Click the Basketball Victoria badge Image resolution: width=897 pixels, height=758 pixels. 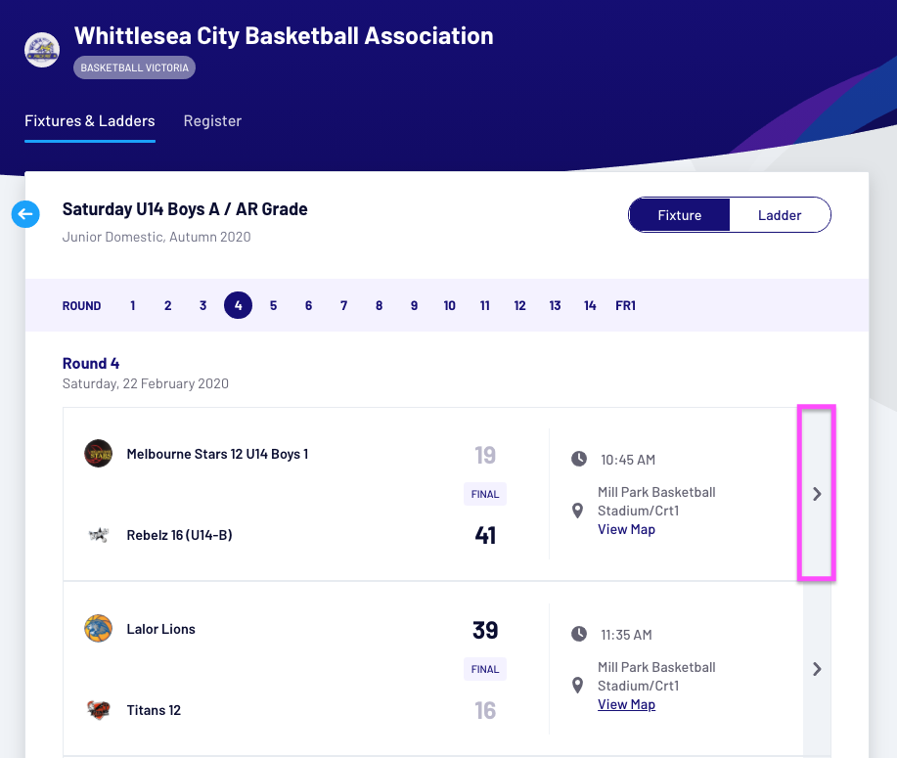(x=135, y=67)
